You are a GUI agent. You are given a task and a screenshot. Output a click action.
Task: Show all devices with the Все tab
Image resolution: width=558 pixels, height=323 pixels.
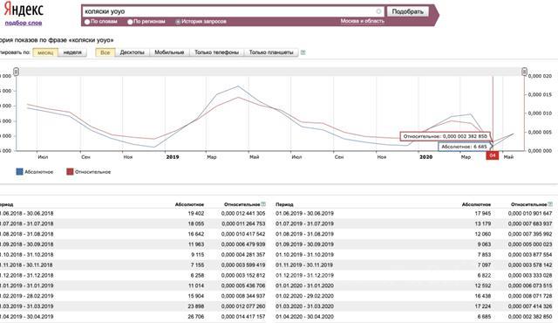click(105, 52)
